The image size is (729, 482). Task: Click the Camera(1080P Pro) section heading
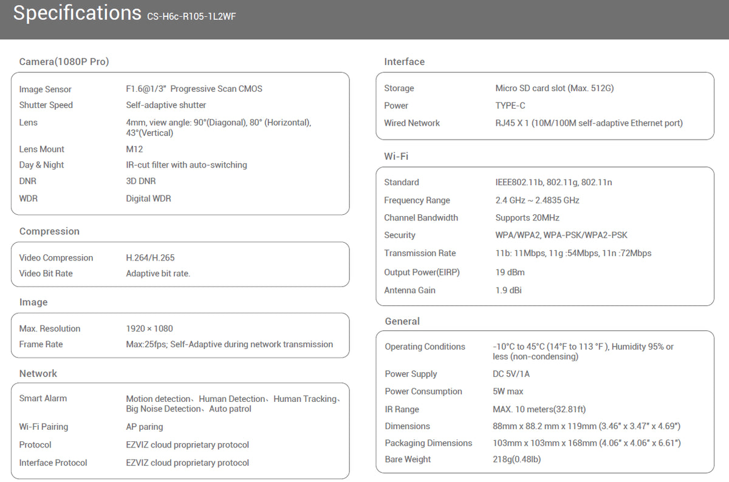point(64,62)
